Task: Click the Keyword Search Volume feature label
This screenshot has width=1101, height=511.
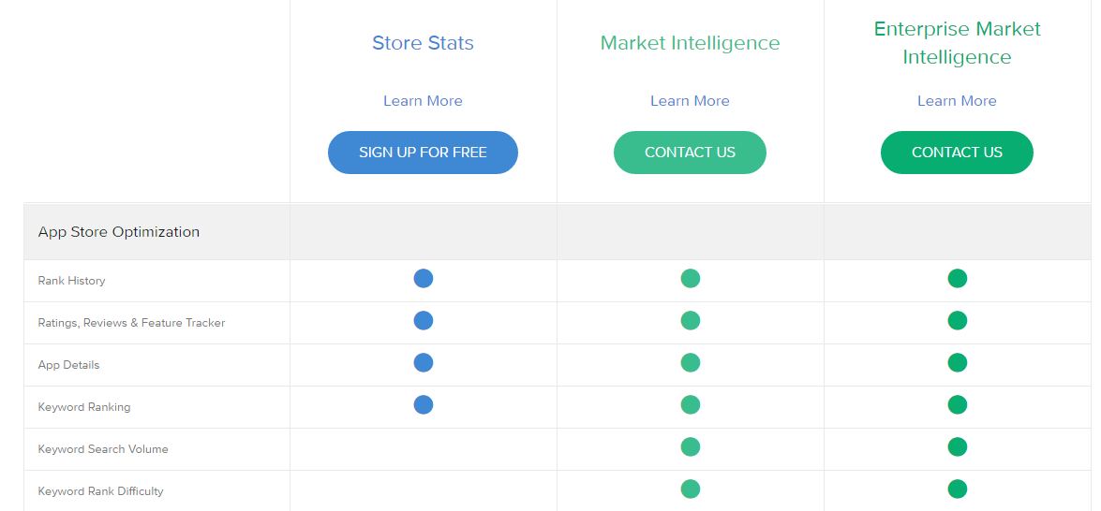Action: tap(103, 449)
